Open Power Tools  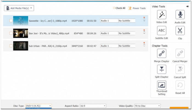coord(137,8)
